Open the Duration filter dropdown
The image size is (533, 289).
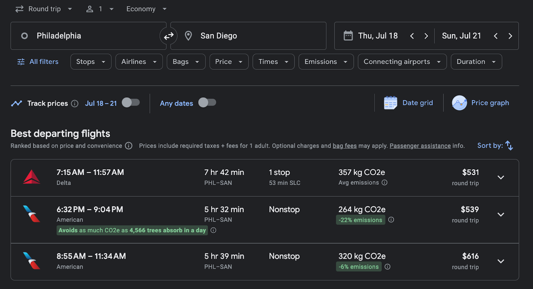coord(476,62)
